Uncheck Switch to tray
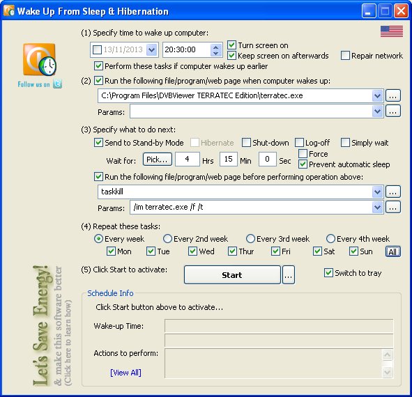Image resolution: width=412 pixels, height=397 pixels. [x=328, y=273]
